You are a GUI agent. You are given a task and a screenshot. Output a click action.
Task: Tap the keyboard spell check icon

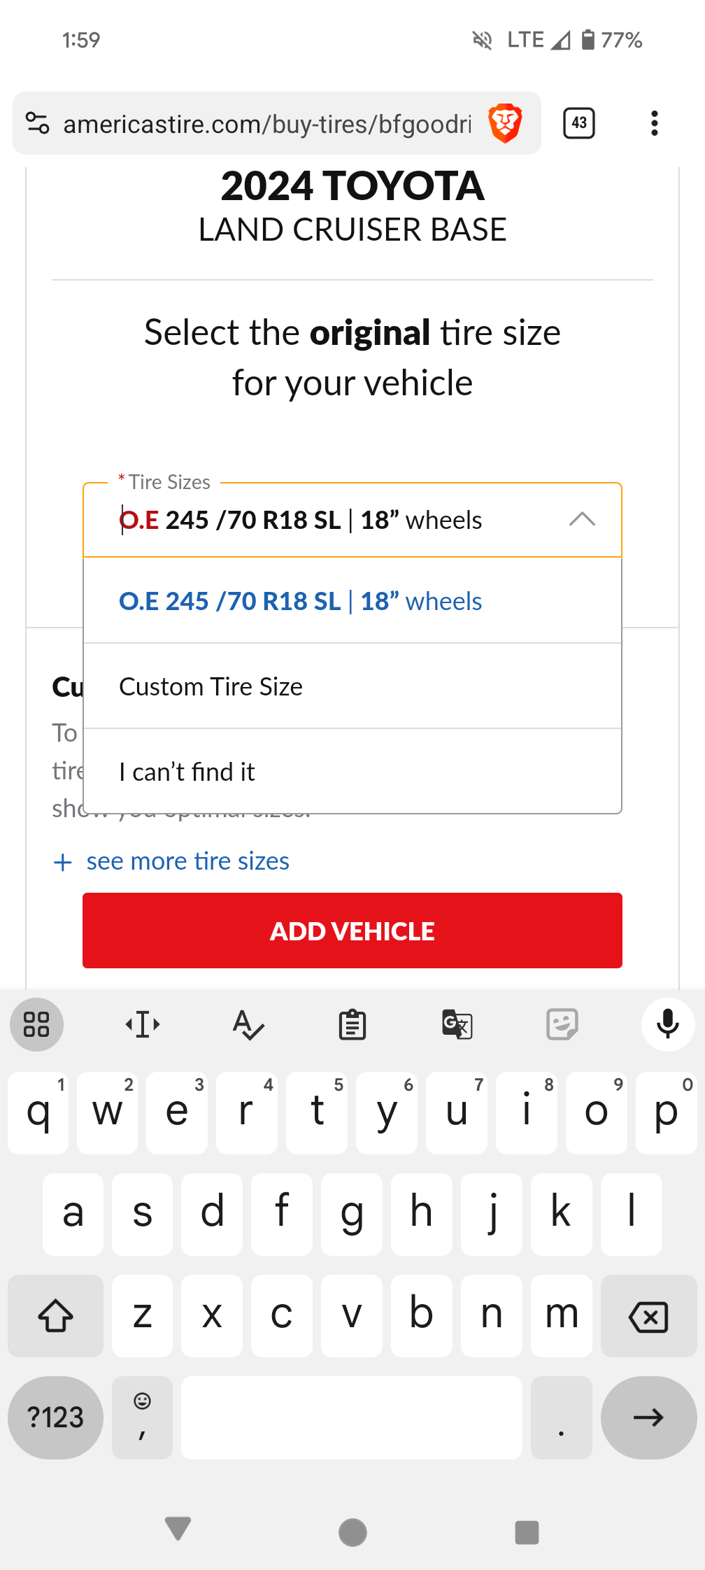[248, 1025]
